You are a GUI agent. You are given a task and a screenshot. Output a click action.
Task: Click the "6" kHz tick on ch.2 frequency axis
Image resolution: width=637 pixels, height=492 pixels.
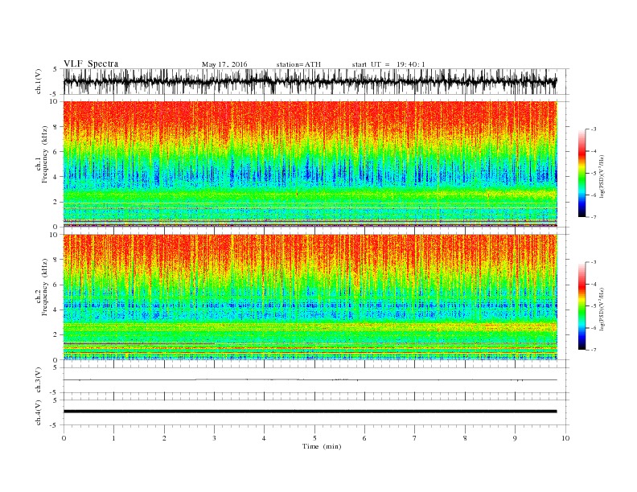pyautogui.click(x=56, y=285)
